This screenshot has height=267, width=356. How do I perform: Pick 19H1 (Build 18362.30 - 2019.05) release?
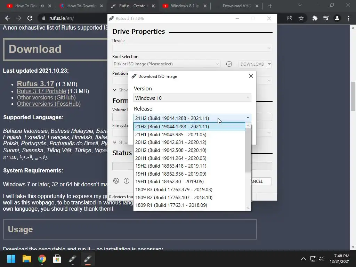(x=189, y=181)
